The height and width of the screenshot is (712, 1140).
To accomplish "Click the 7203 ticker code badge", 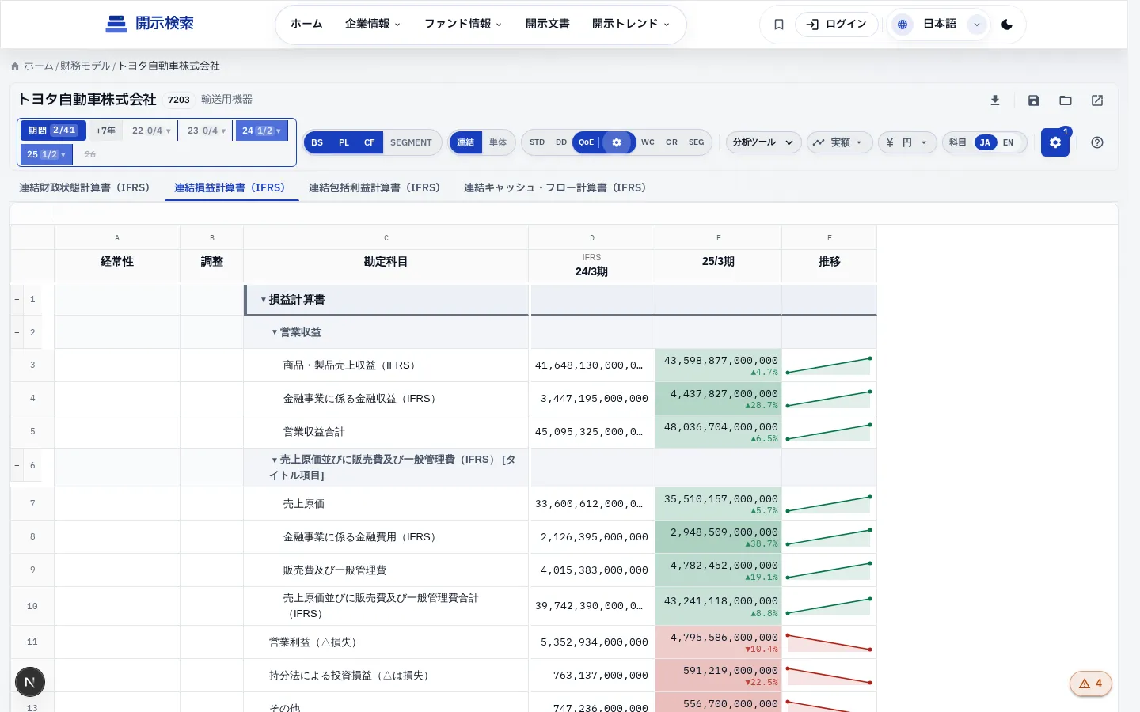I will click(x=179, y=100).
